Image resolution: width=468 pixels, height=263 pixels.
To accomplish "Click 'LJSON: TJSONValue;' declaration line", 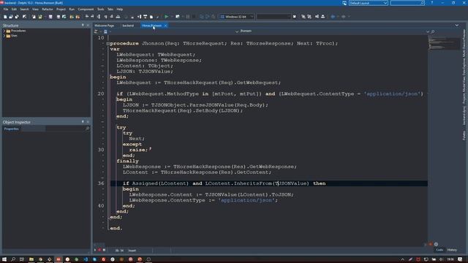I will coord(145,72).
